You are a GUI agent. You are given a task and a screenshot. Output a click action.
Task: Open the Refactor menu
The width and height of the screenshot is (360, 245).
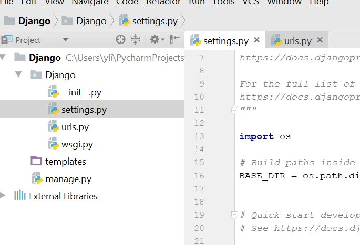pos(163,2)
